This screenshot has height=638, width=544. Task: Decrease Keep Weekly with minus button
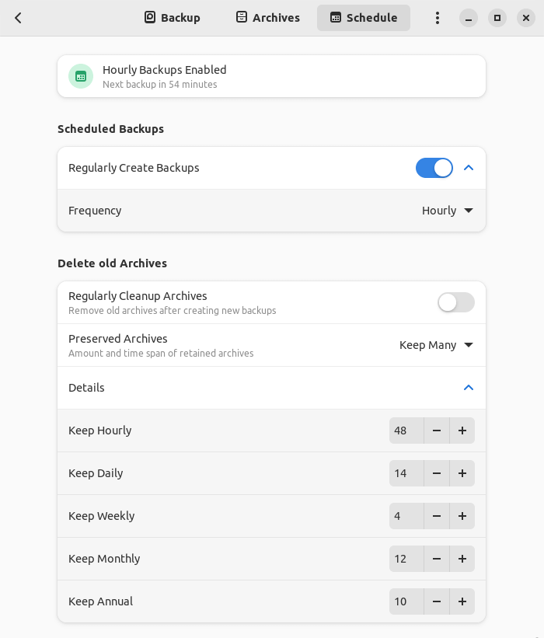tap(437, 516)
